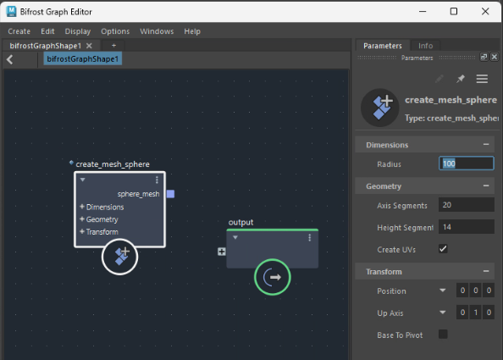Click the Up Axis Z value field

(x=489, y=313)
